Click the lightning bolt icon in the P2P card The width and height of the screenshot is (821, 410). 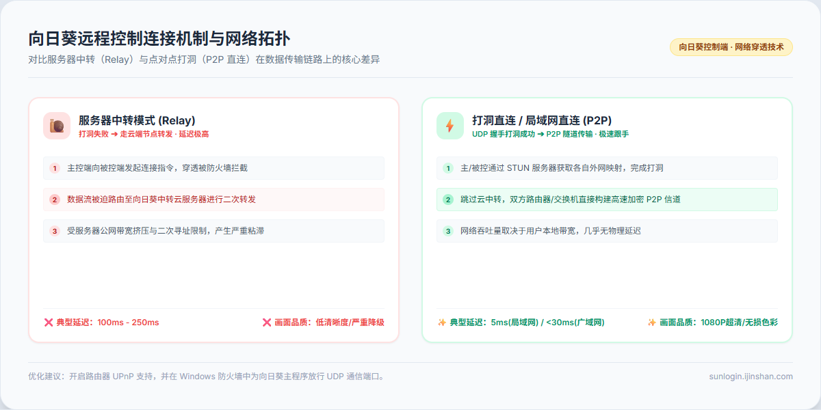450,126
